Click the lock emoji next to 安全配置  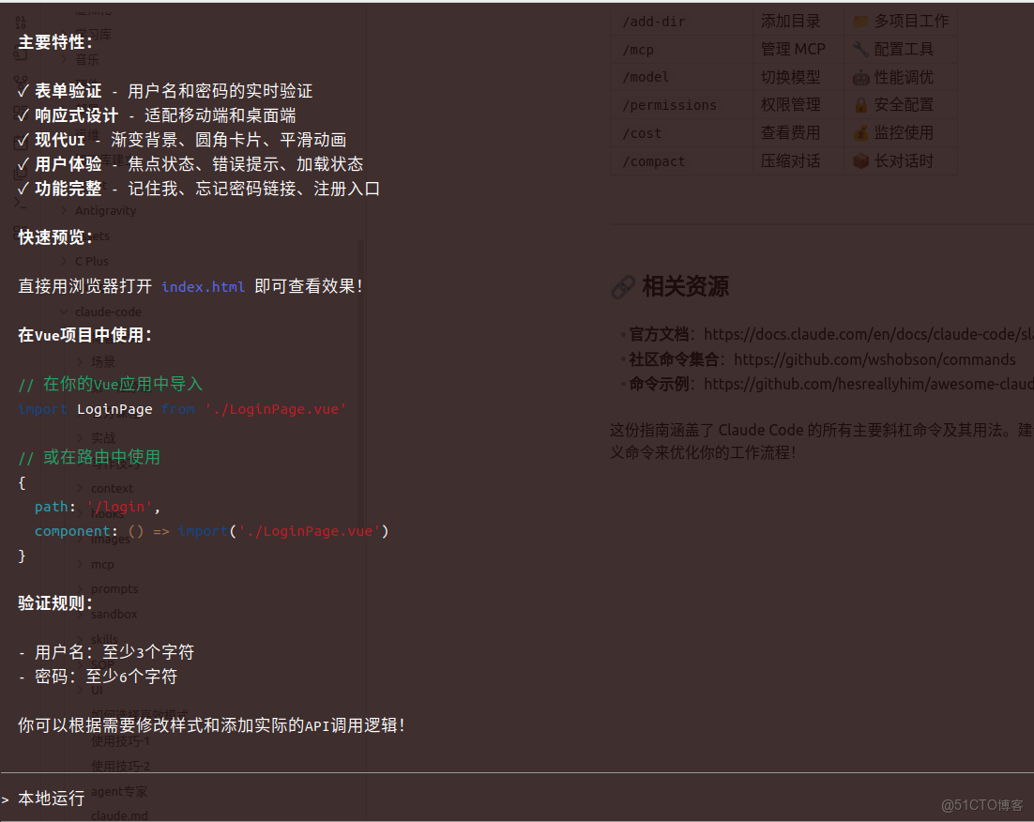(x=859, y=105)
